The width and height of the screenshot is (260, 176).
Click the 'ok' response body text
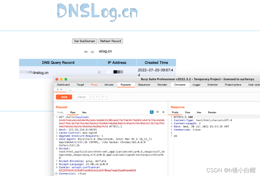pos(175,136)
